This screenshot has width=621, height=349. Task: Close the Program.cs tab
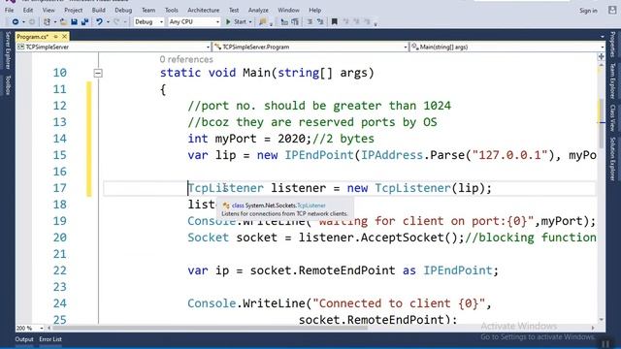65,37
